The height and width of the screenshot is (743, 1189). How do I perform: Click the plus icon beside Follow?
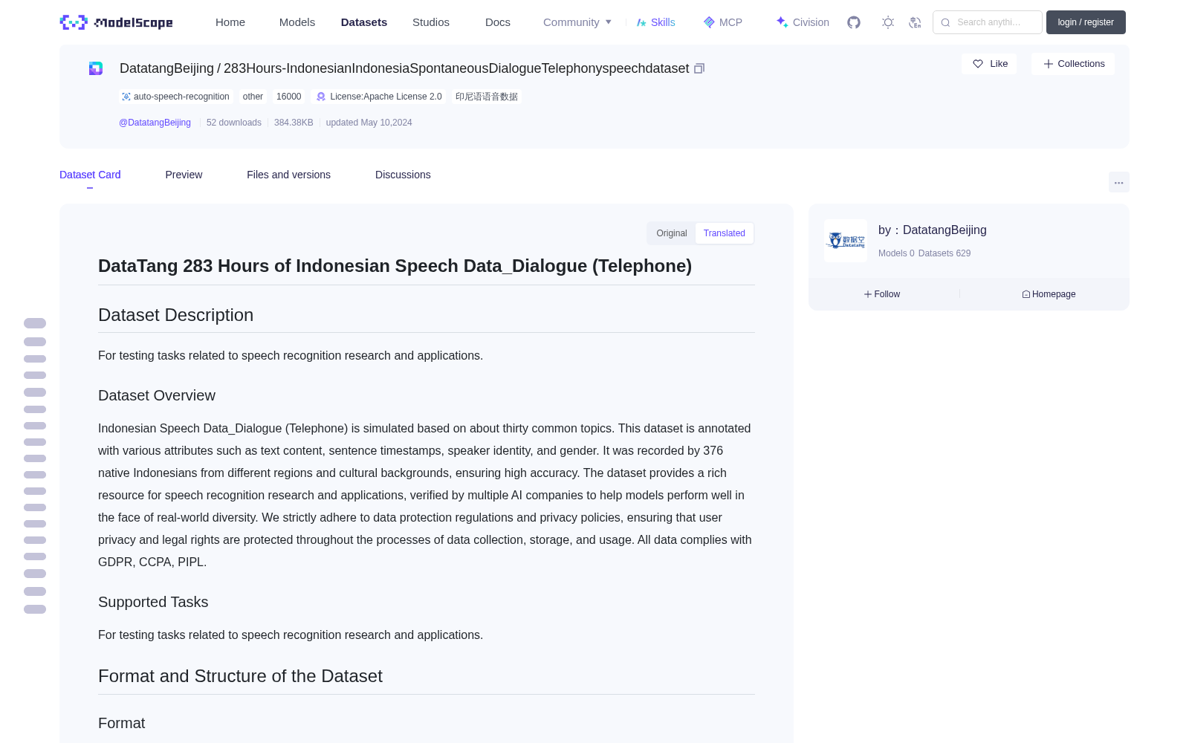(868, 294)
